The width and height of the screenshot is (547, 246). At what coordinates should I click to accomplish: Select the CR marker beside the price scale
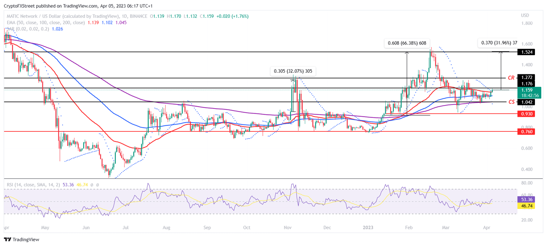511,77
